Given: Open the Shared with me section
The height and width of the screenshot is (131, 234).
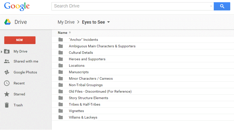Looking at the screenshot, I should [x=26, y=61].
